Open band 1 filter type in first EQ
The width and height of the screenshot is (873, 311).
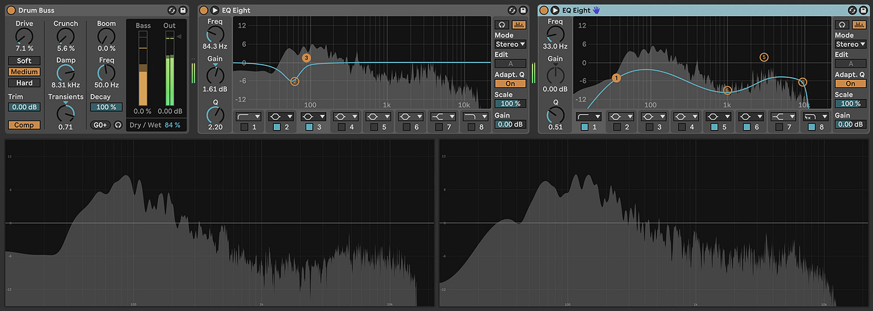(x=248, y=116)
